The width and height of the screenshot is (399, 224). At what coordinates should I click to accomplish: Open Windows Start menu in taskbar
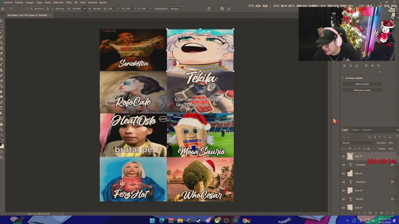click(152, 221)
